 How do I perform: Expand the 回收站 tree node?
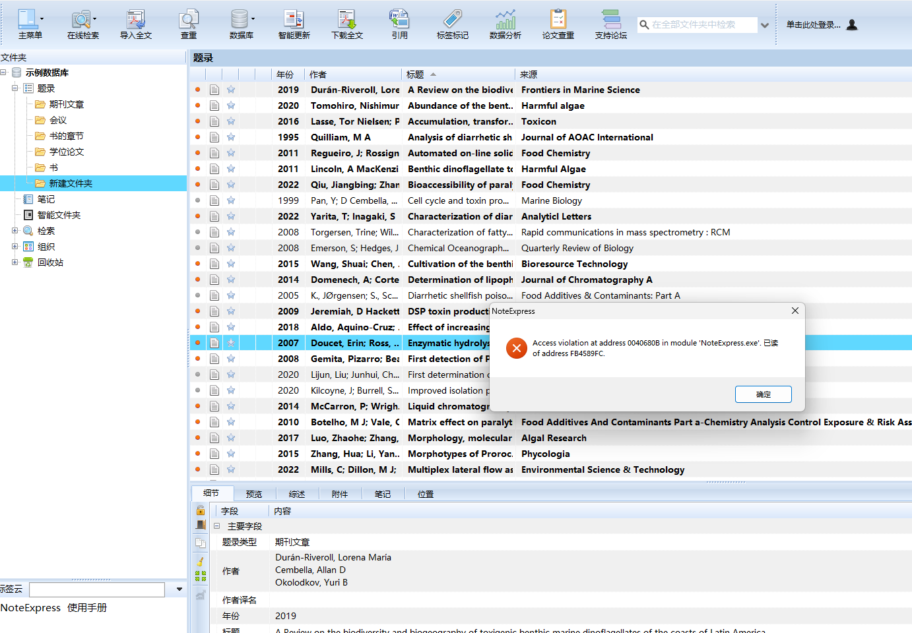point(15,262)
